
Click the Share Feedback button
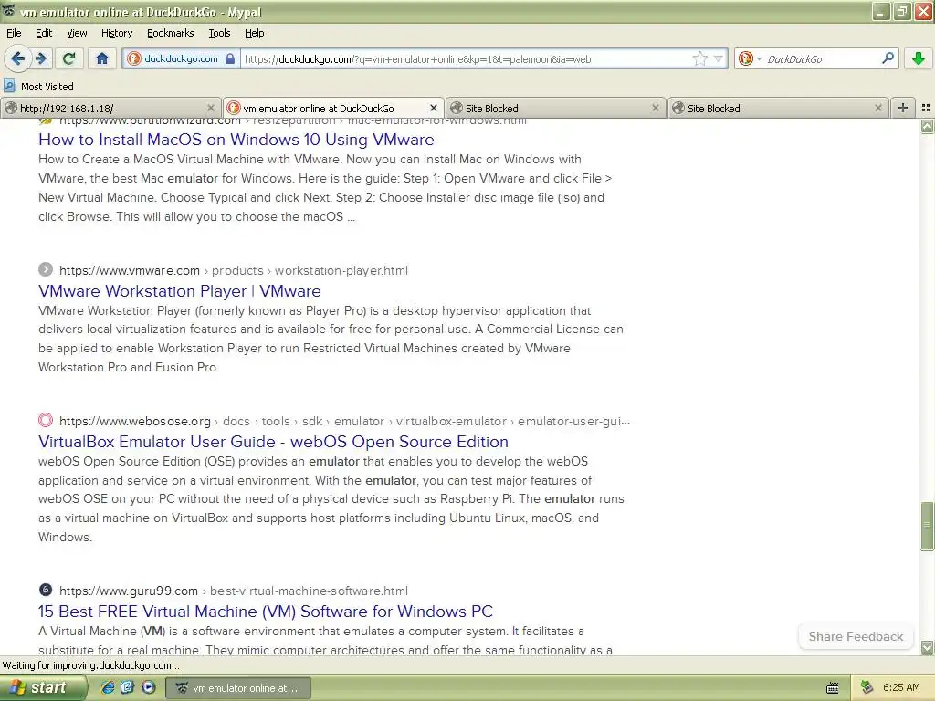pos(856,636)
